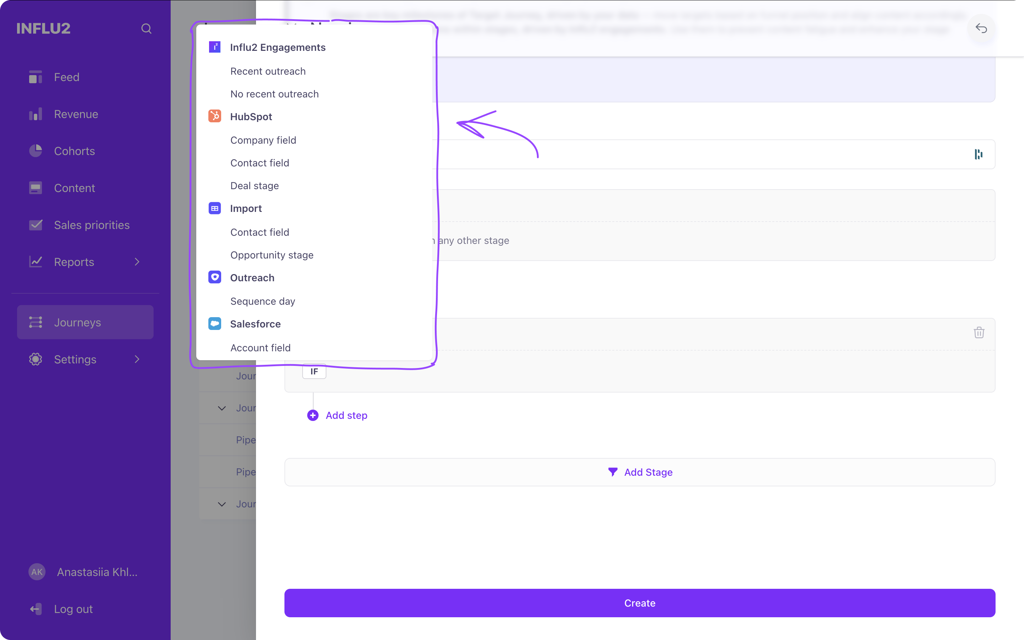Select the Import category header
Image resolution: width=1024 pixels, height=640 pixels.
[246, 208]
